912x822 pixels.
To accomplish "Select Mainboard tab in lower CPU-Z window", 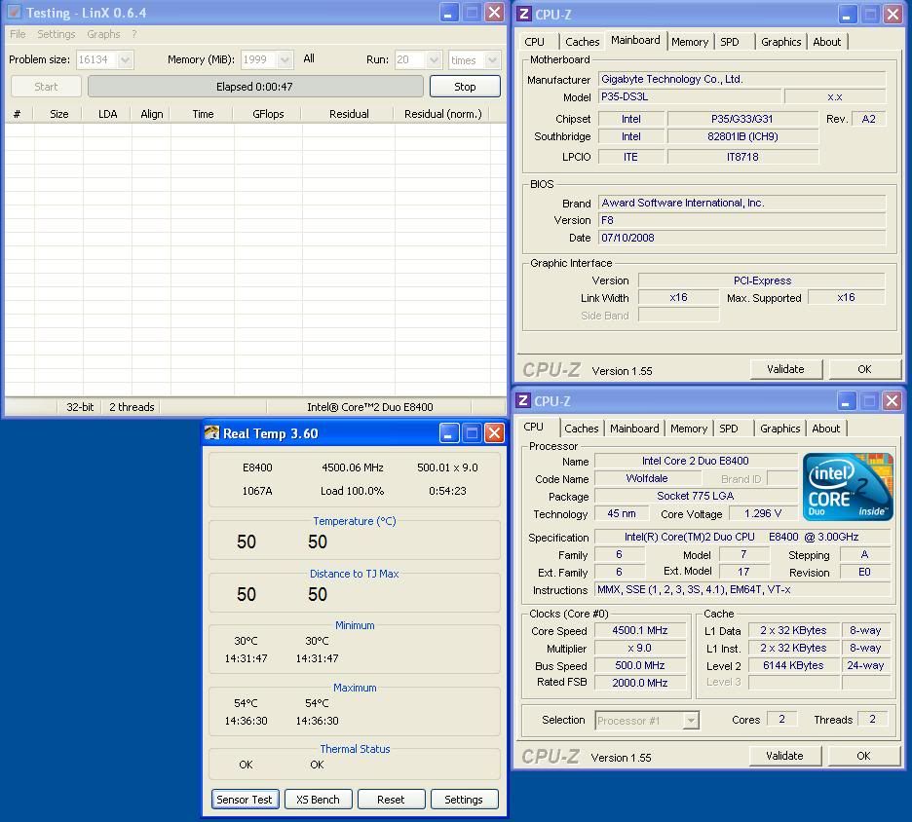I will (x=634, y=429).
